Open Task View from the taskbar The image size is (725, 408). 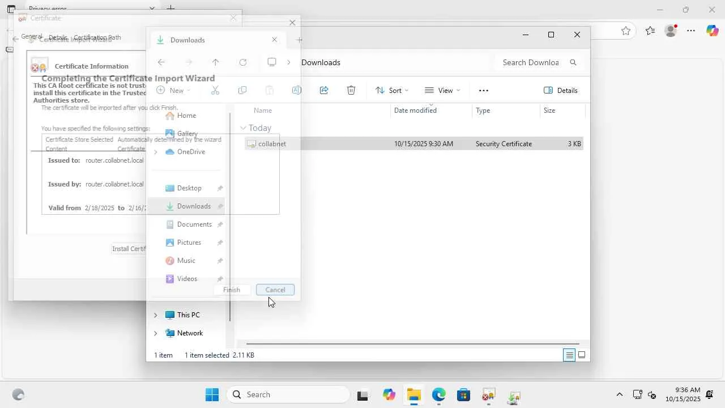[362, 395]
